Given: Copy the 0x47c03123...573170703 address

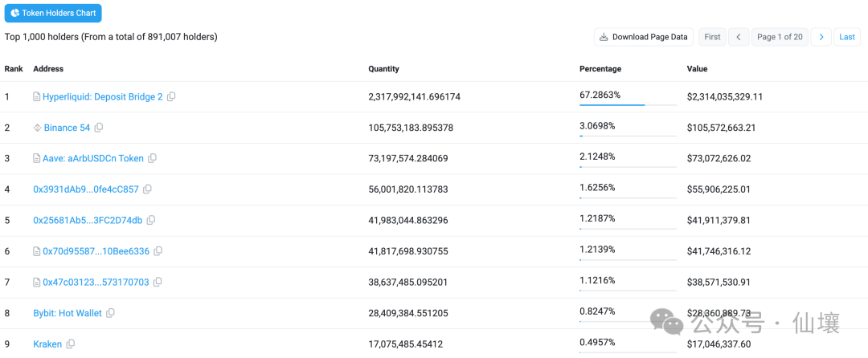Looking at the screenshot, I should pyautogui.click(x=158, y=283).
